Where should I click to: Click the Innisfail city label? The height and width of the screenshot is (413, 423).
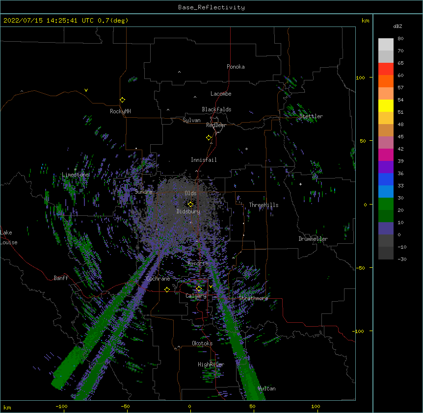(204, 160)
